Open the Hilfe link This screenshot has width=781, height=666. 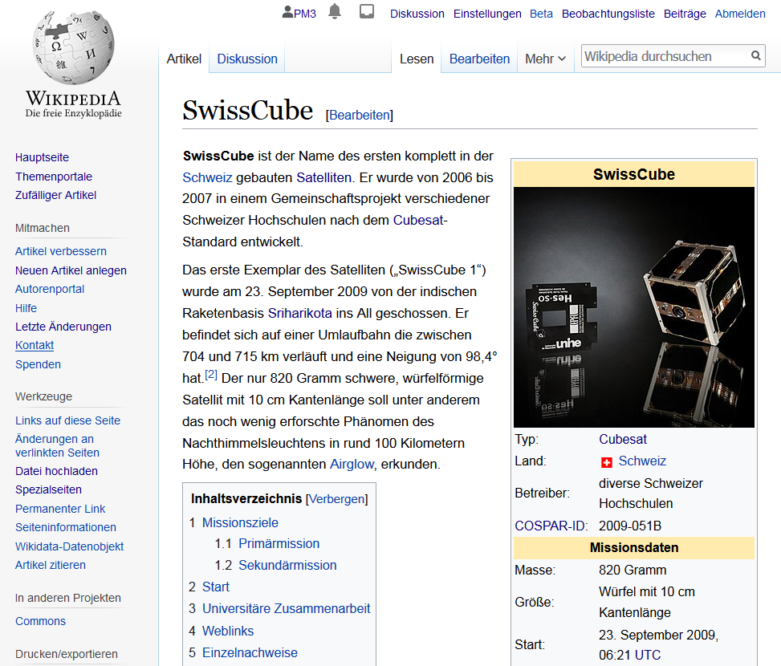pyautogui.click(x=26, y=308)
